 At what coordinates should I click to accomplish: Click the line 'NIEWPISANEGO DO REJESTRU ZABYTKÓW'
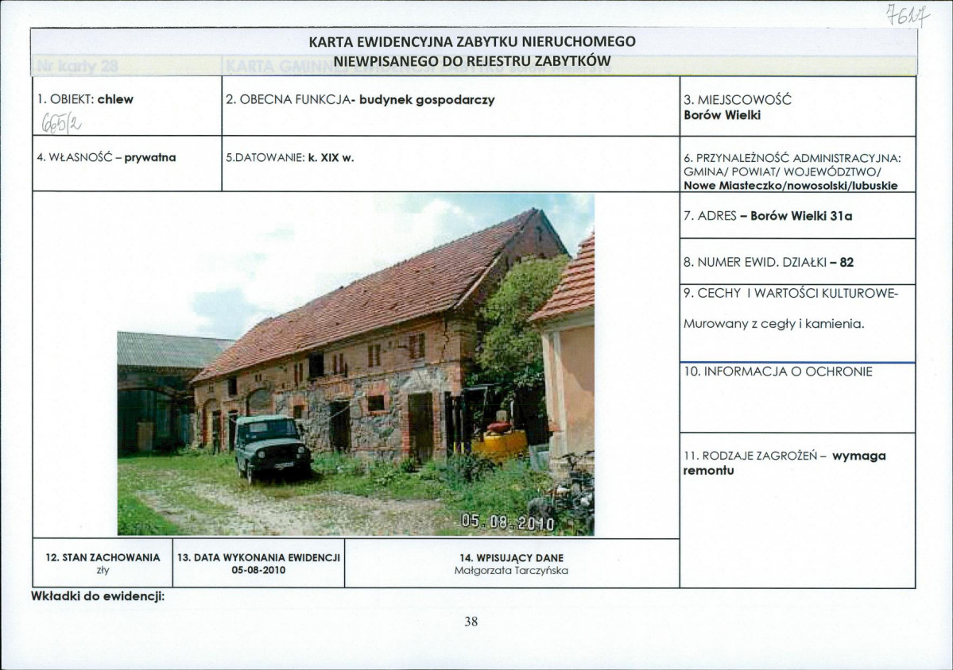click(472, 61)
